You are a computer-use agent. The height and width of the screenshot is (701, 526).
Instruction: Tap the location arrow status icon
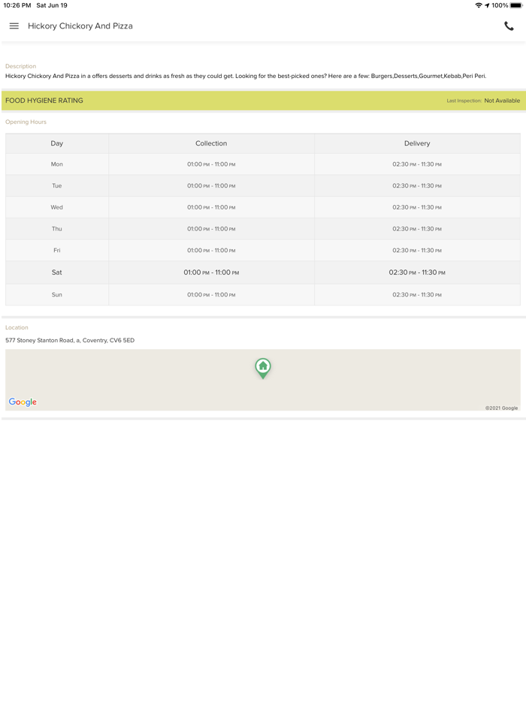487,5
